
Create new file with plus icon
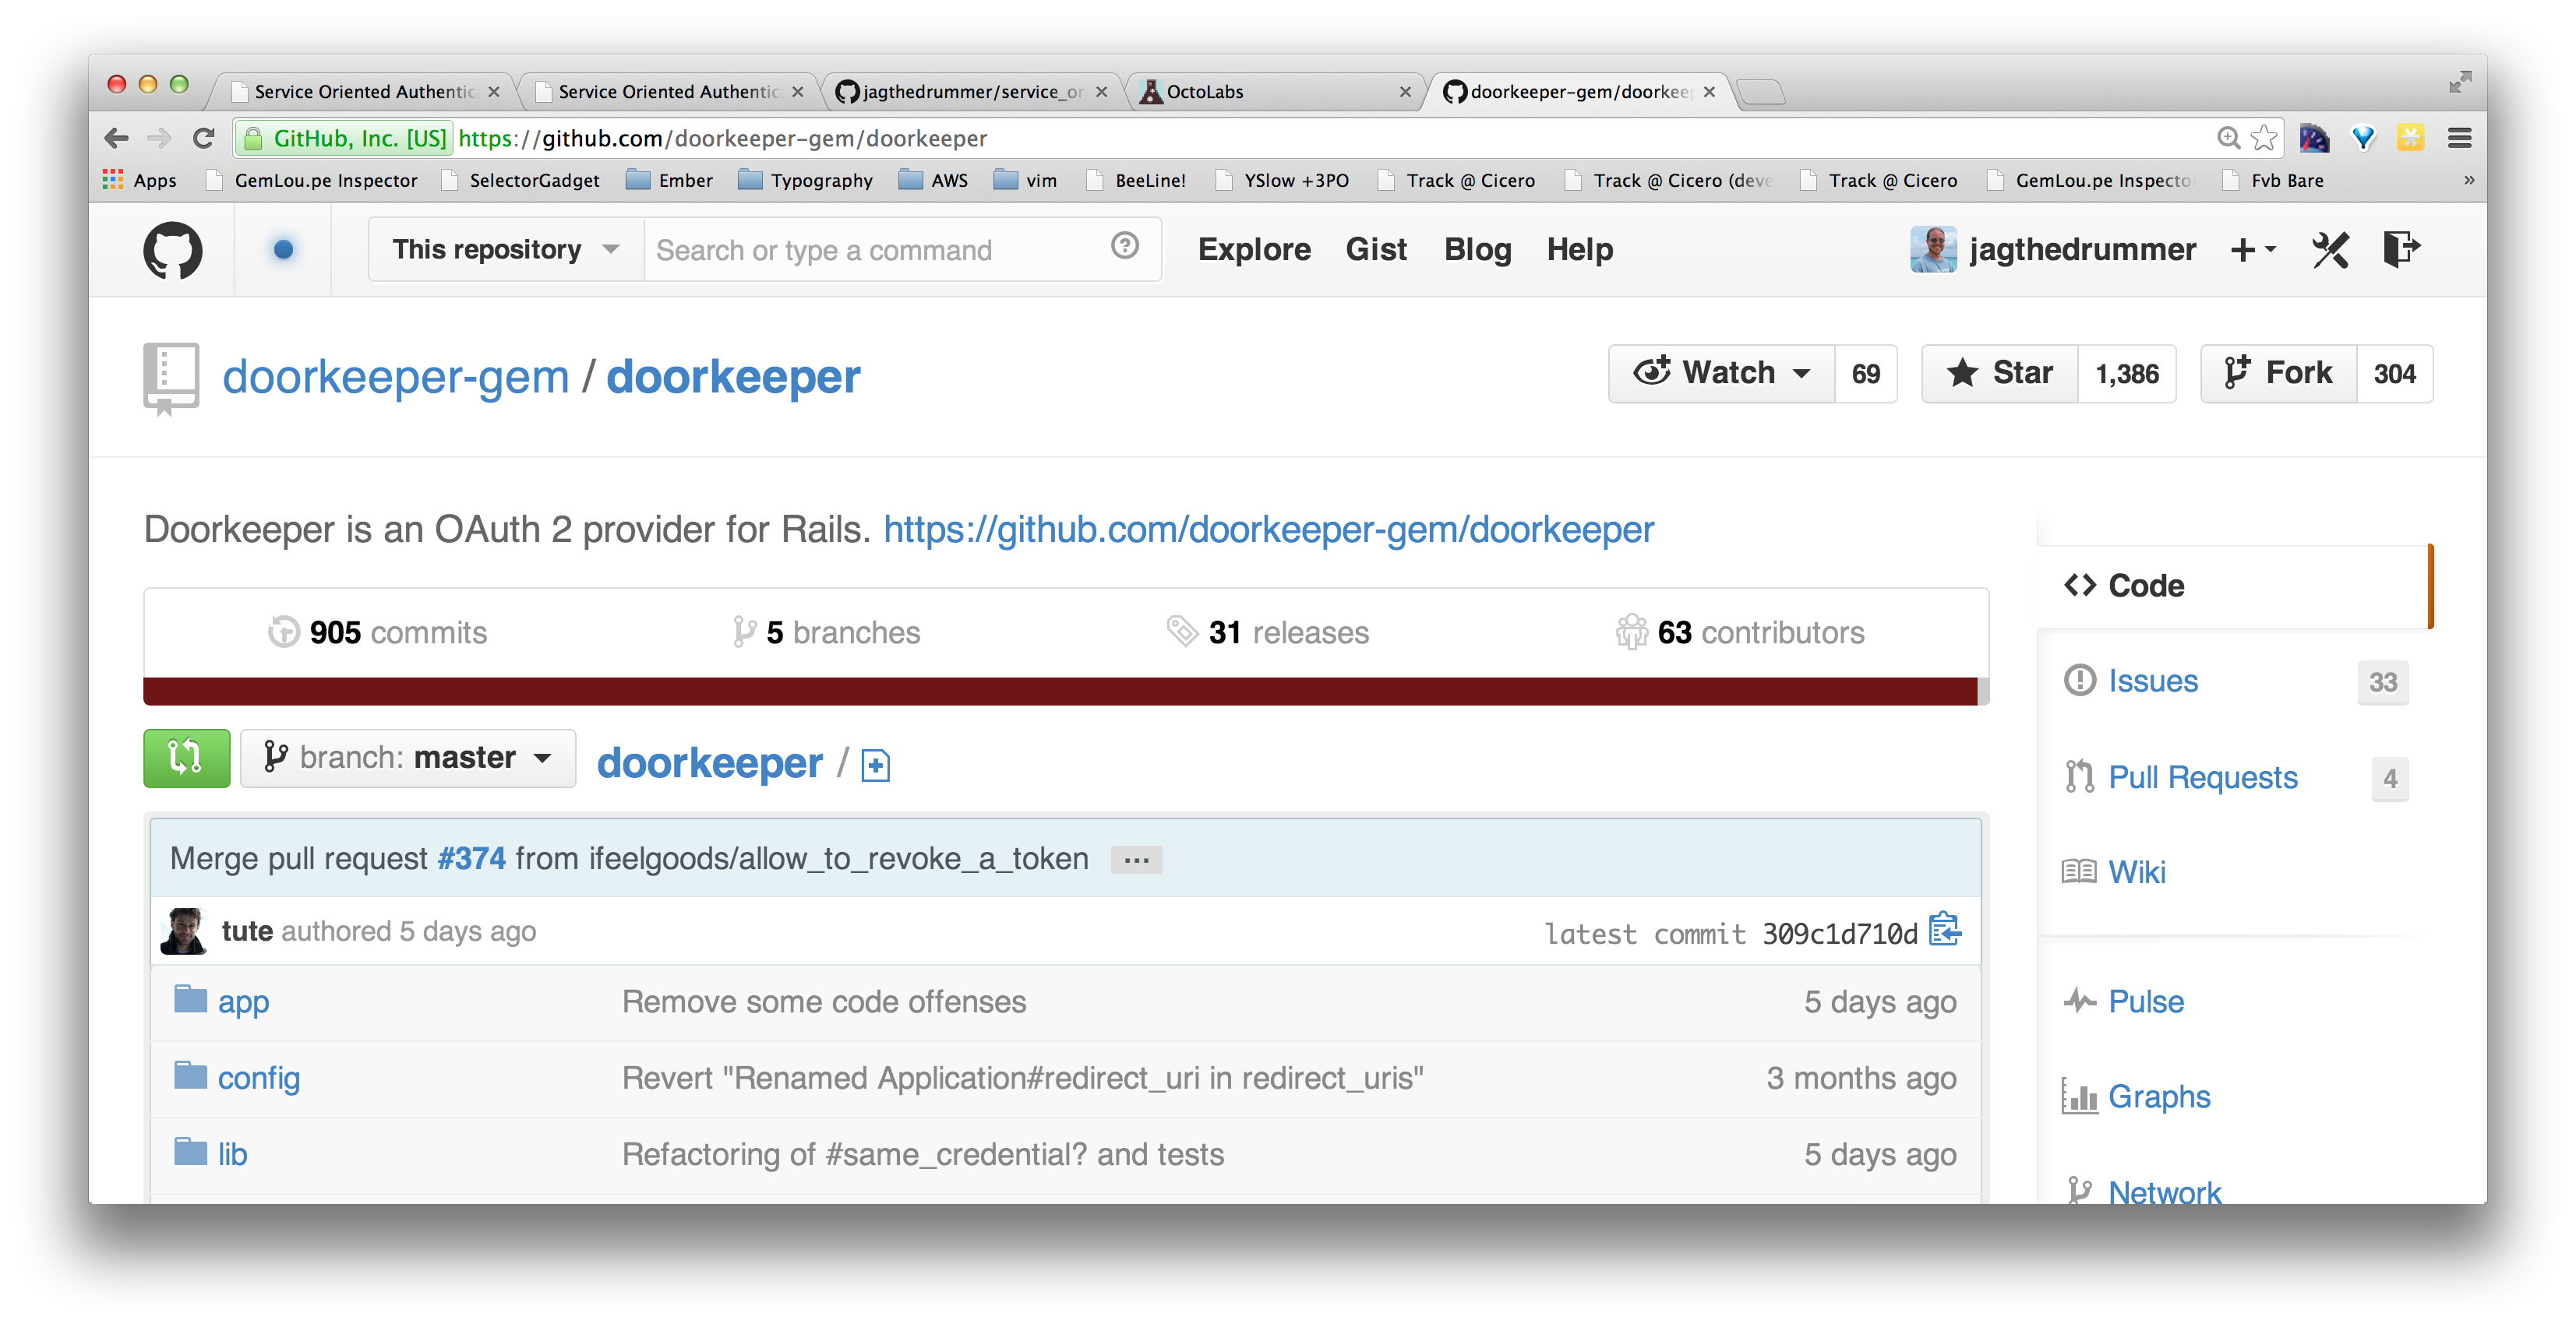point(875,766)
